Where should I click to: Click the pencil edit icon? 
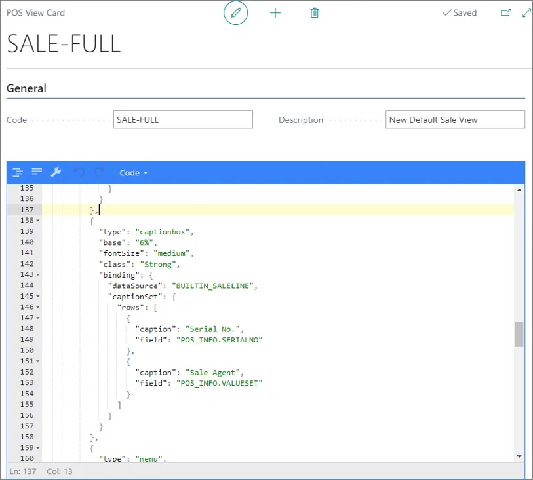click(x=235, y=13)
